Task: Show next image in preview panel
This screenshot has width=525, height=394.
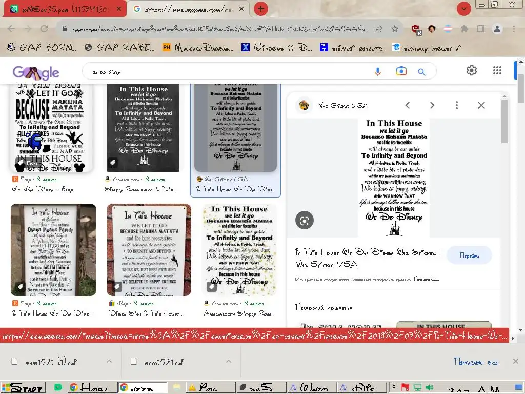Action: pyautogui.click(x=432, y=105)
